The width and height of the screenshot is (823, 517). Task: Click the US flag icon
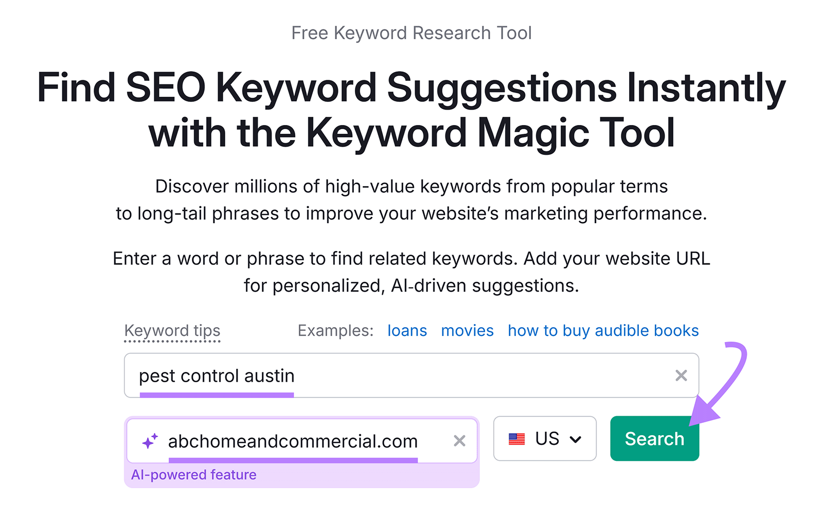coord(516,439)
